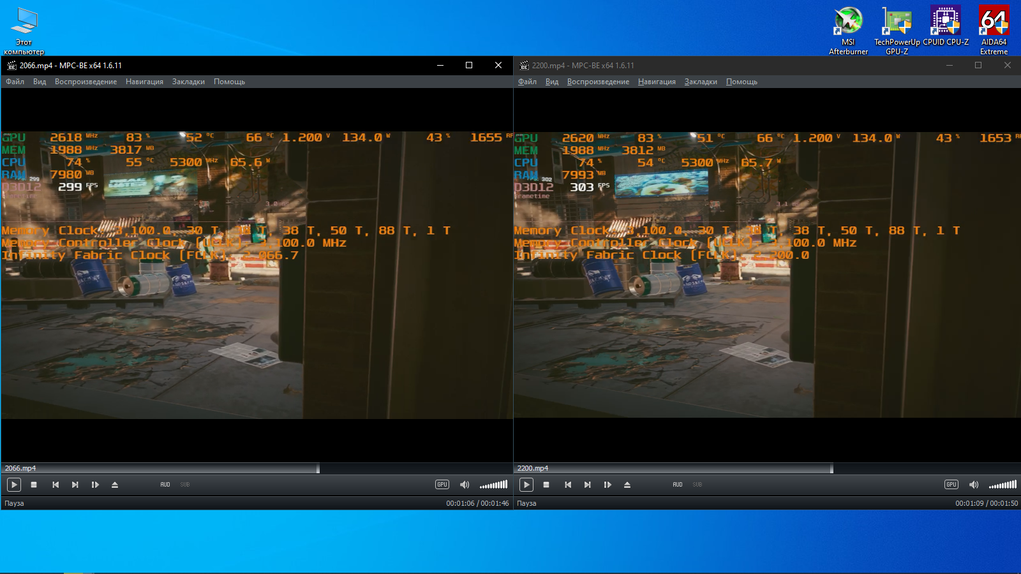Step one frame forward in 2066.mp4 player

click(95, 485)
